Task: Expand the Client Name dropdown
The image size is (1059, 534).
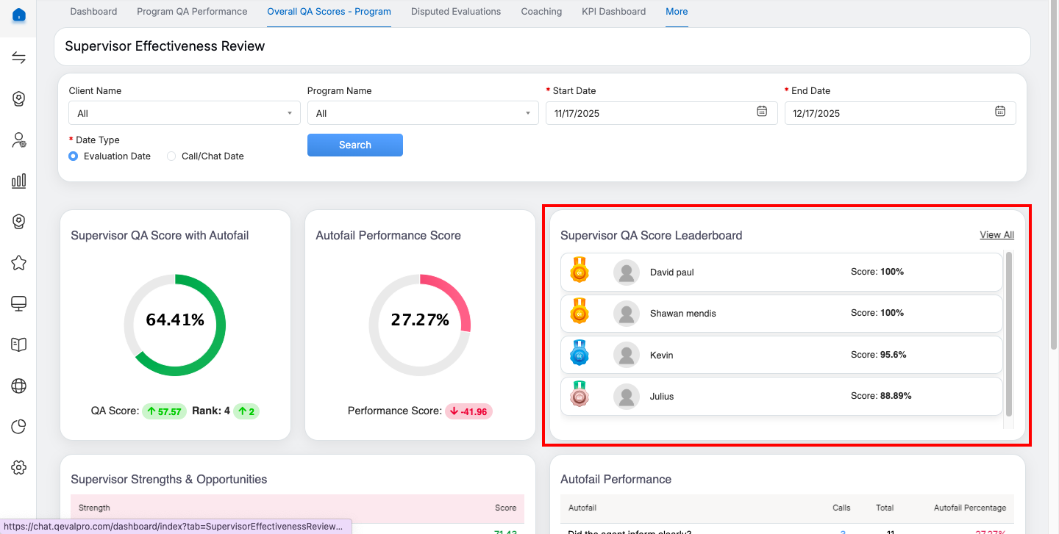Action: pos(184,113)
